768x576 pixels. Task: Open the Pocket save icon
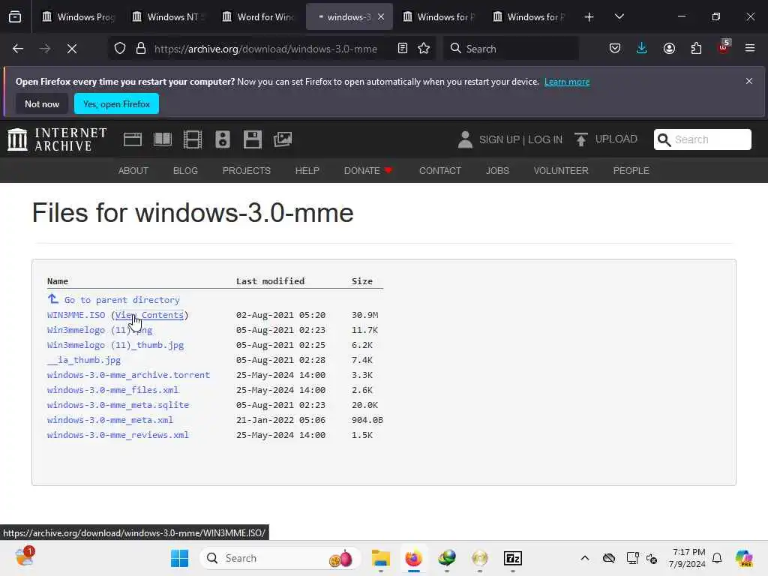click(615, 49)
